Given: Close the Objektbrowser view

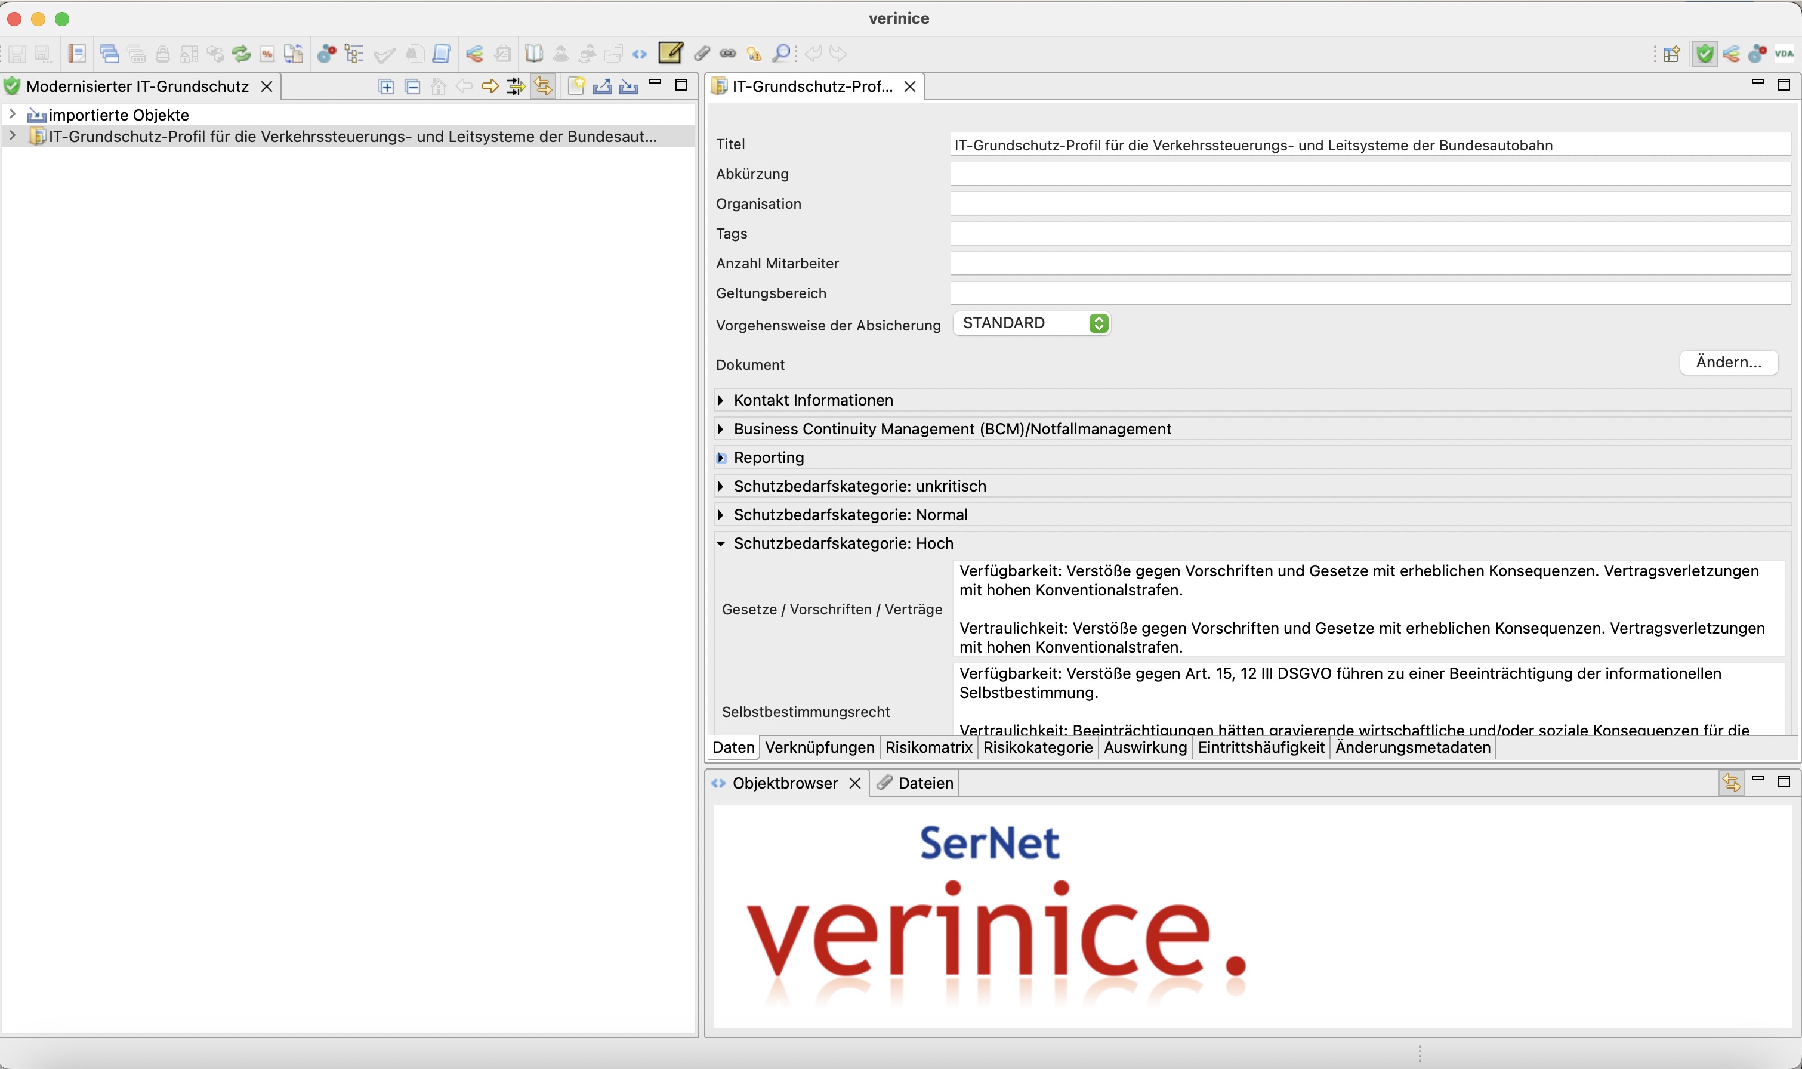Looking at the screenshot, I should point(854,783).
